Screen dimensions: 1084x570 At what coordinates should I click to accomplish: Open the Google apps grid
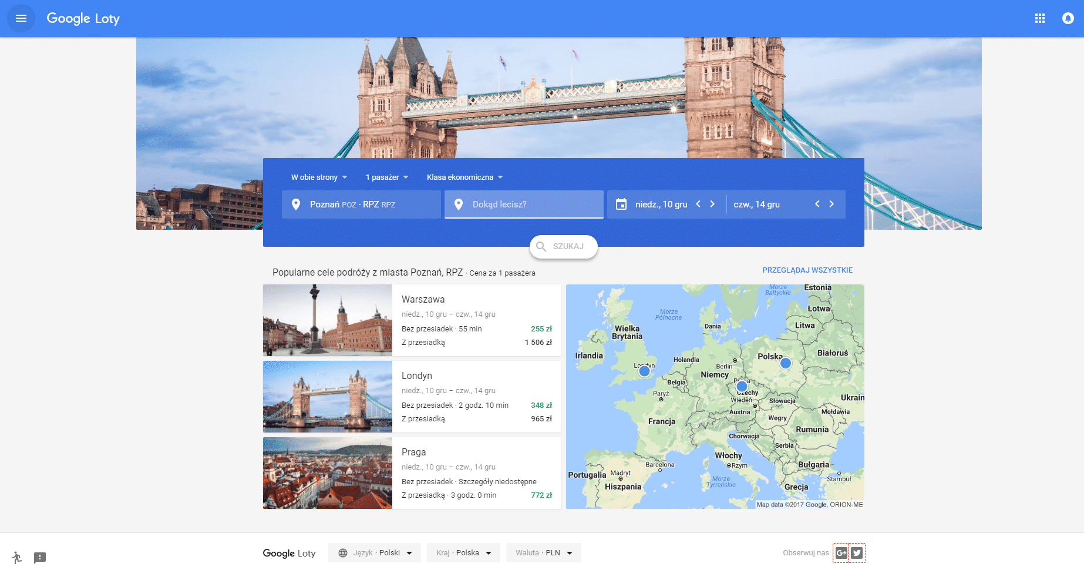click(1040, 18)
